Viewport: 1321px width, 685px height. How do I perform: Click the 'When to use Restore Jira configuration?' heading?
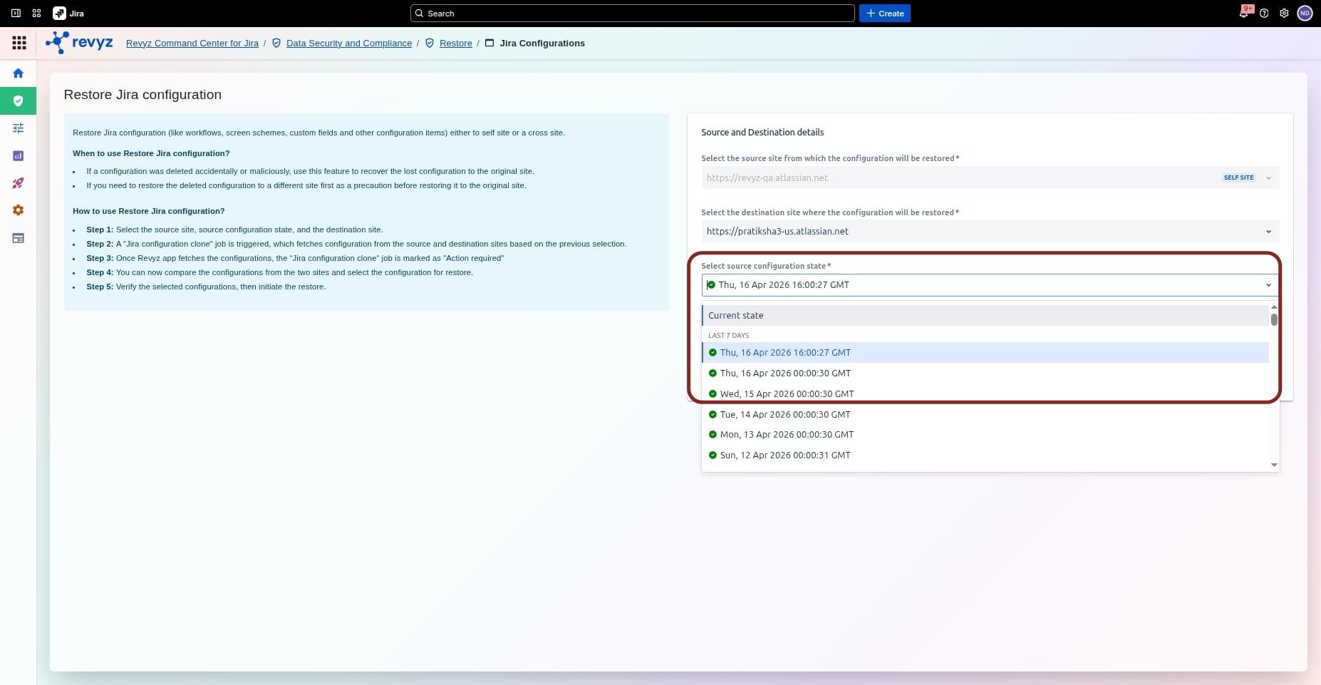(x=151, y=153)
